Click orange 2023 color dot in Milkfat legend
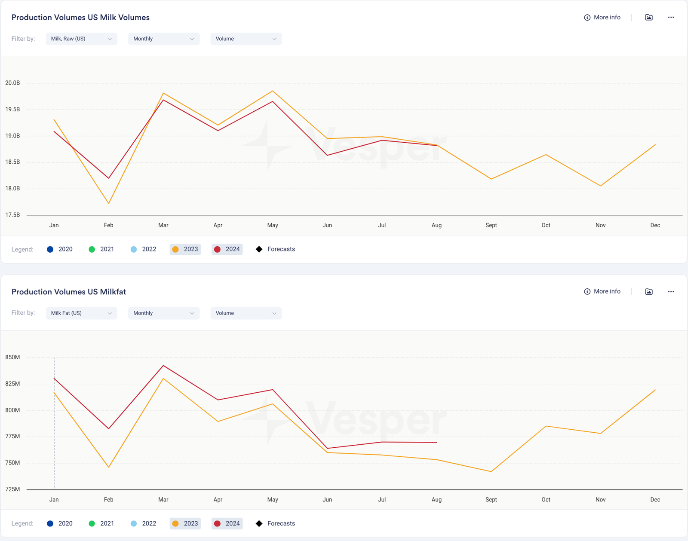 click(175, 523)
